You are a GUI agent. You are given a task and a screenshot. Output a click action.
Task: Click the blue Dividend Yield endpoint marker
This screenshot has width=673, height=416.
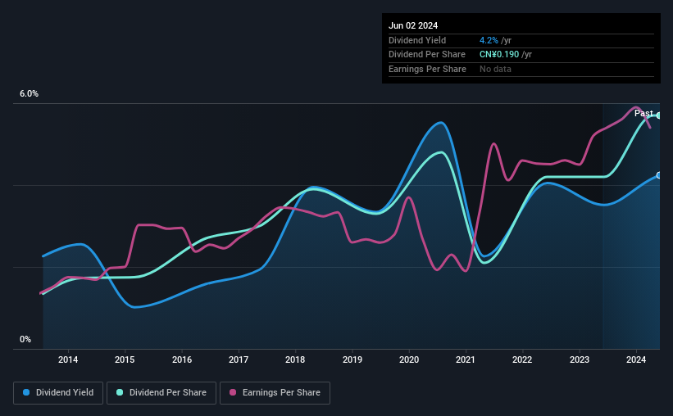pos(659,175)
